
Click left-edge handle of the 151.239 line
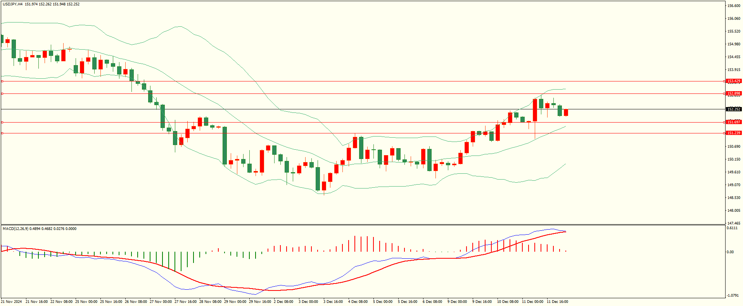click(x=2, y=133)
